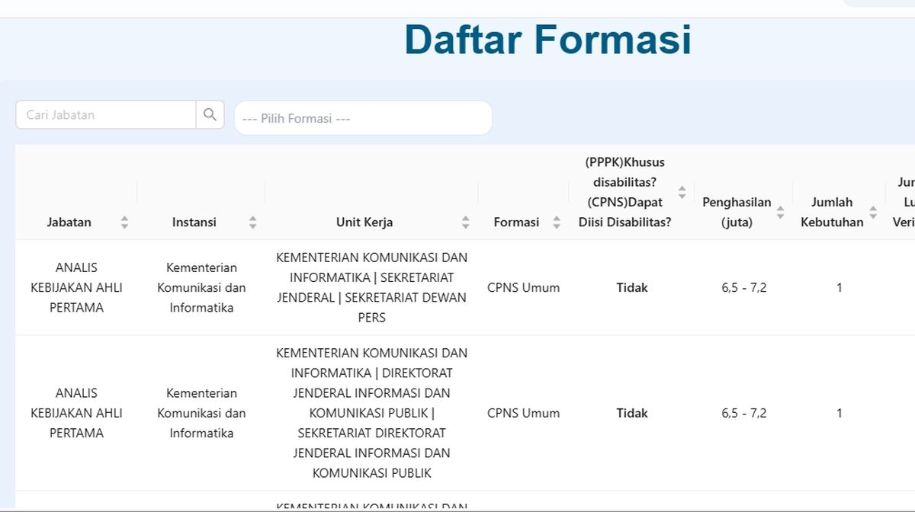Click the sort arrows beside Formasi
915x512 pixels.
557,222
